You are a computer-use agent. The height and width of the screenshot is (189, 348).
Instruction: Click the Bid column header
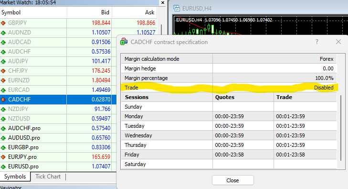pos(89,12)
